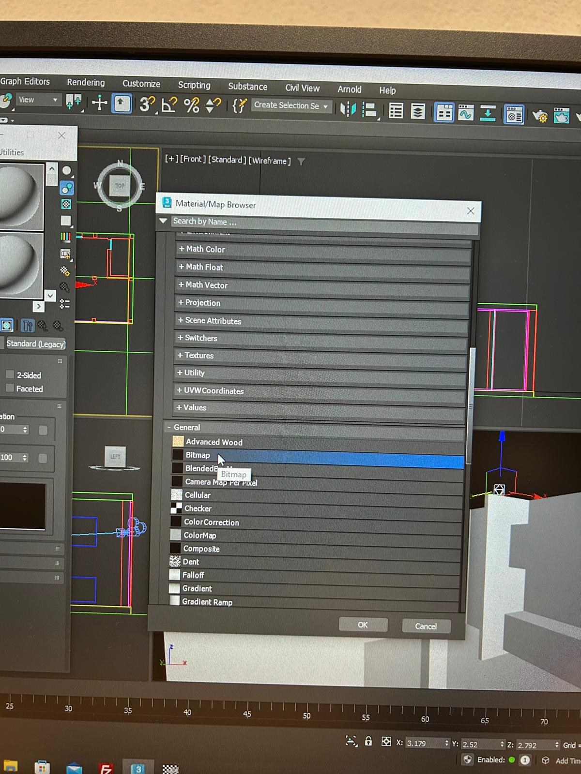Toggle the checkered Background icon

66,204
